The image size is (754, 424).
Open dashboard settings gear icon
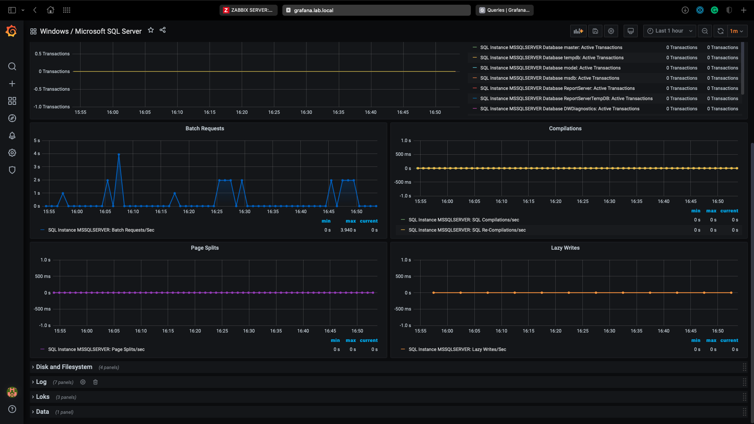pyautogui.click(x=611, y=31)
